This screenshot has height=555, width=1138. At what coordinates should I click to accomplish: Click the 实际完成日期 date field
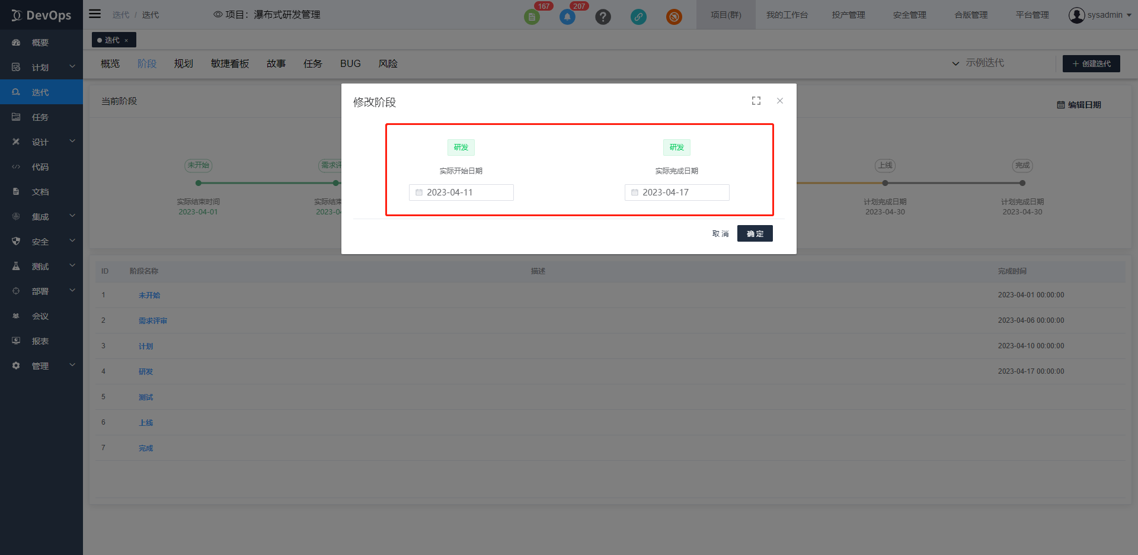677,193
